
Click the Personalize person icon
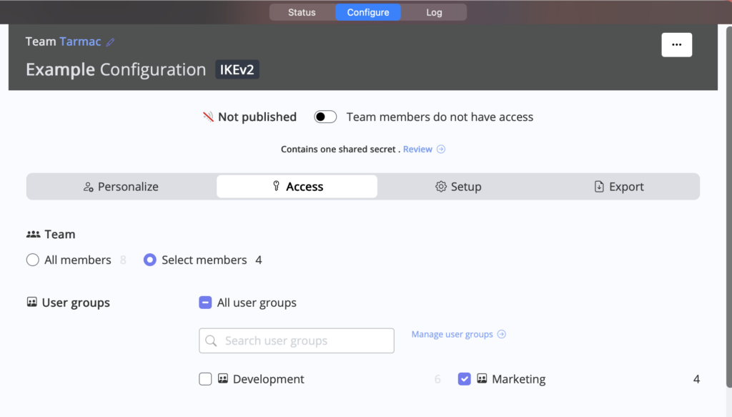click(x=87, y=186)
